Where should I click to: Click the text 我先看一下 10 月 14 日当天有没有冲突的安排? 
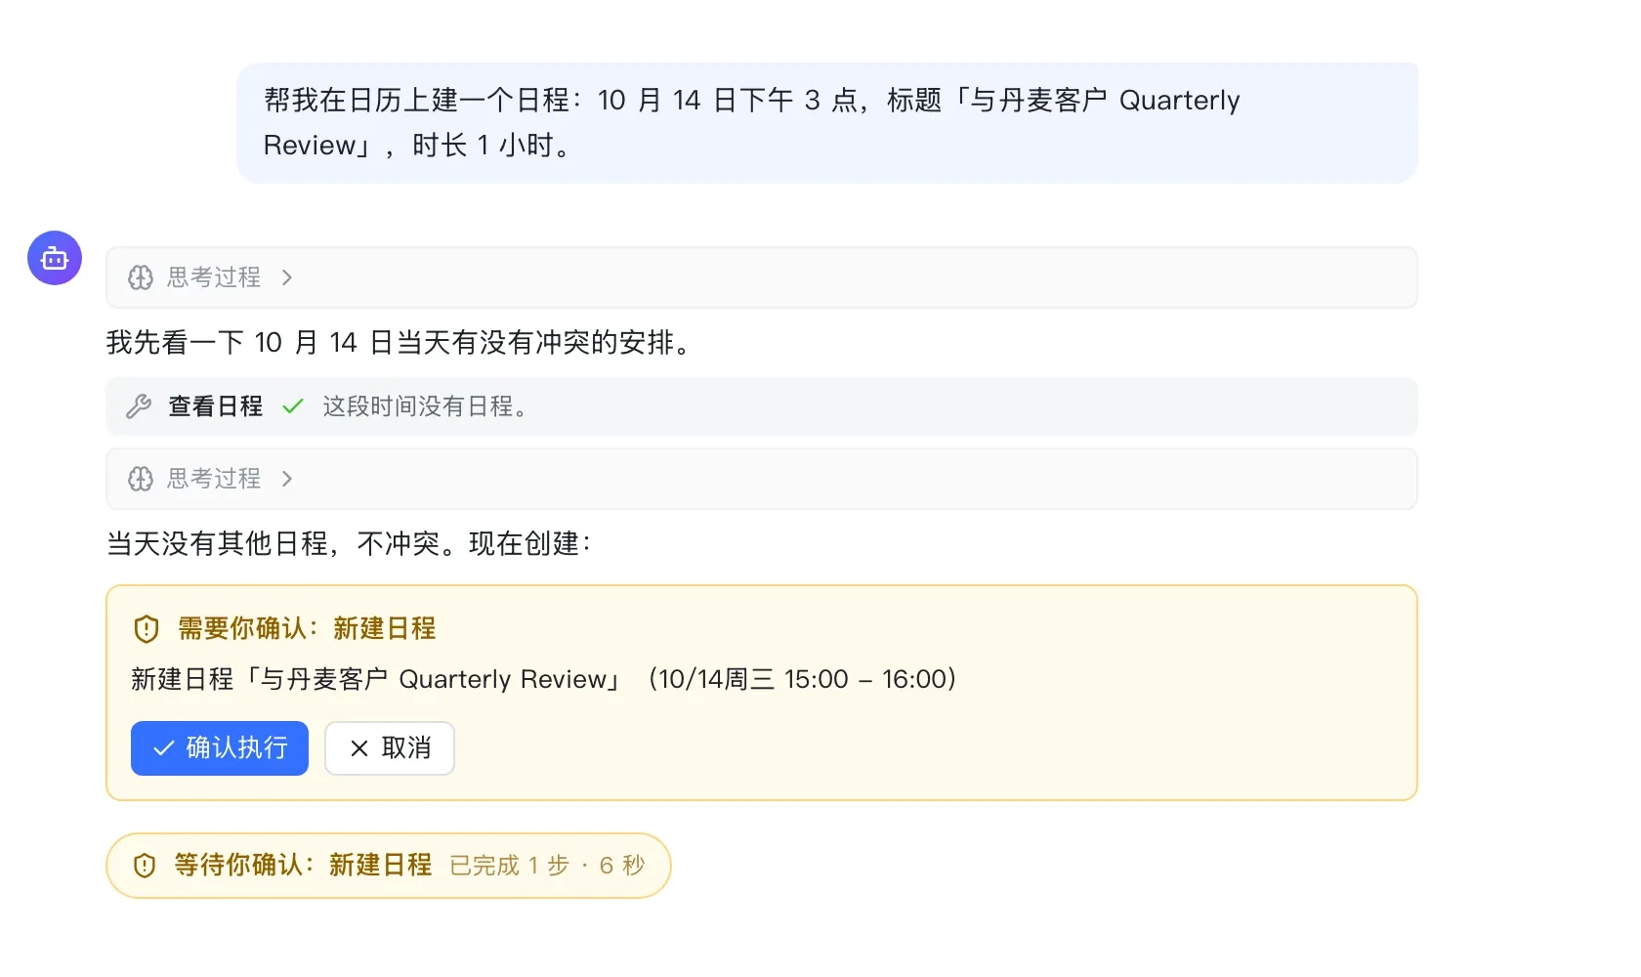pos(399,343)
